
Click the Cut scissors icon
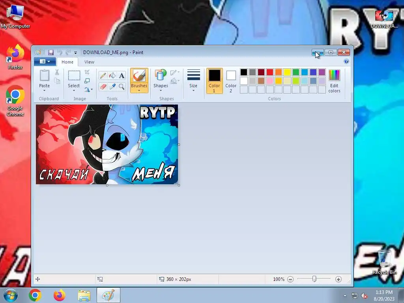pyautogui.click(x=57, y=72)
